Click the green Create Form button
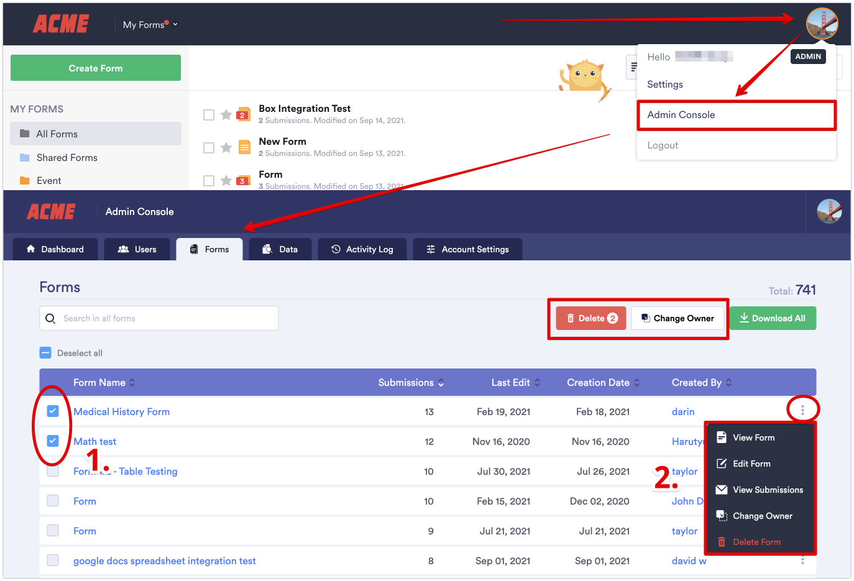The width and height of the screenshot is (854, 581). pos(96,68)
